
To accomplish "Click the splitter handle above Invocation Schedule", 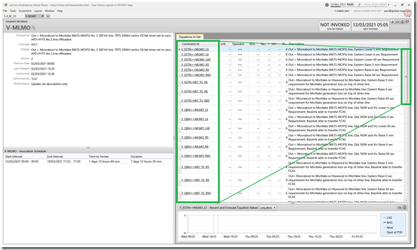I will click(88, 148).
